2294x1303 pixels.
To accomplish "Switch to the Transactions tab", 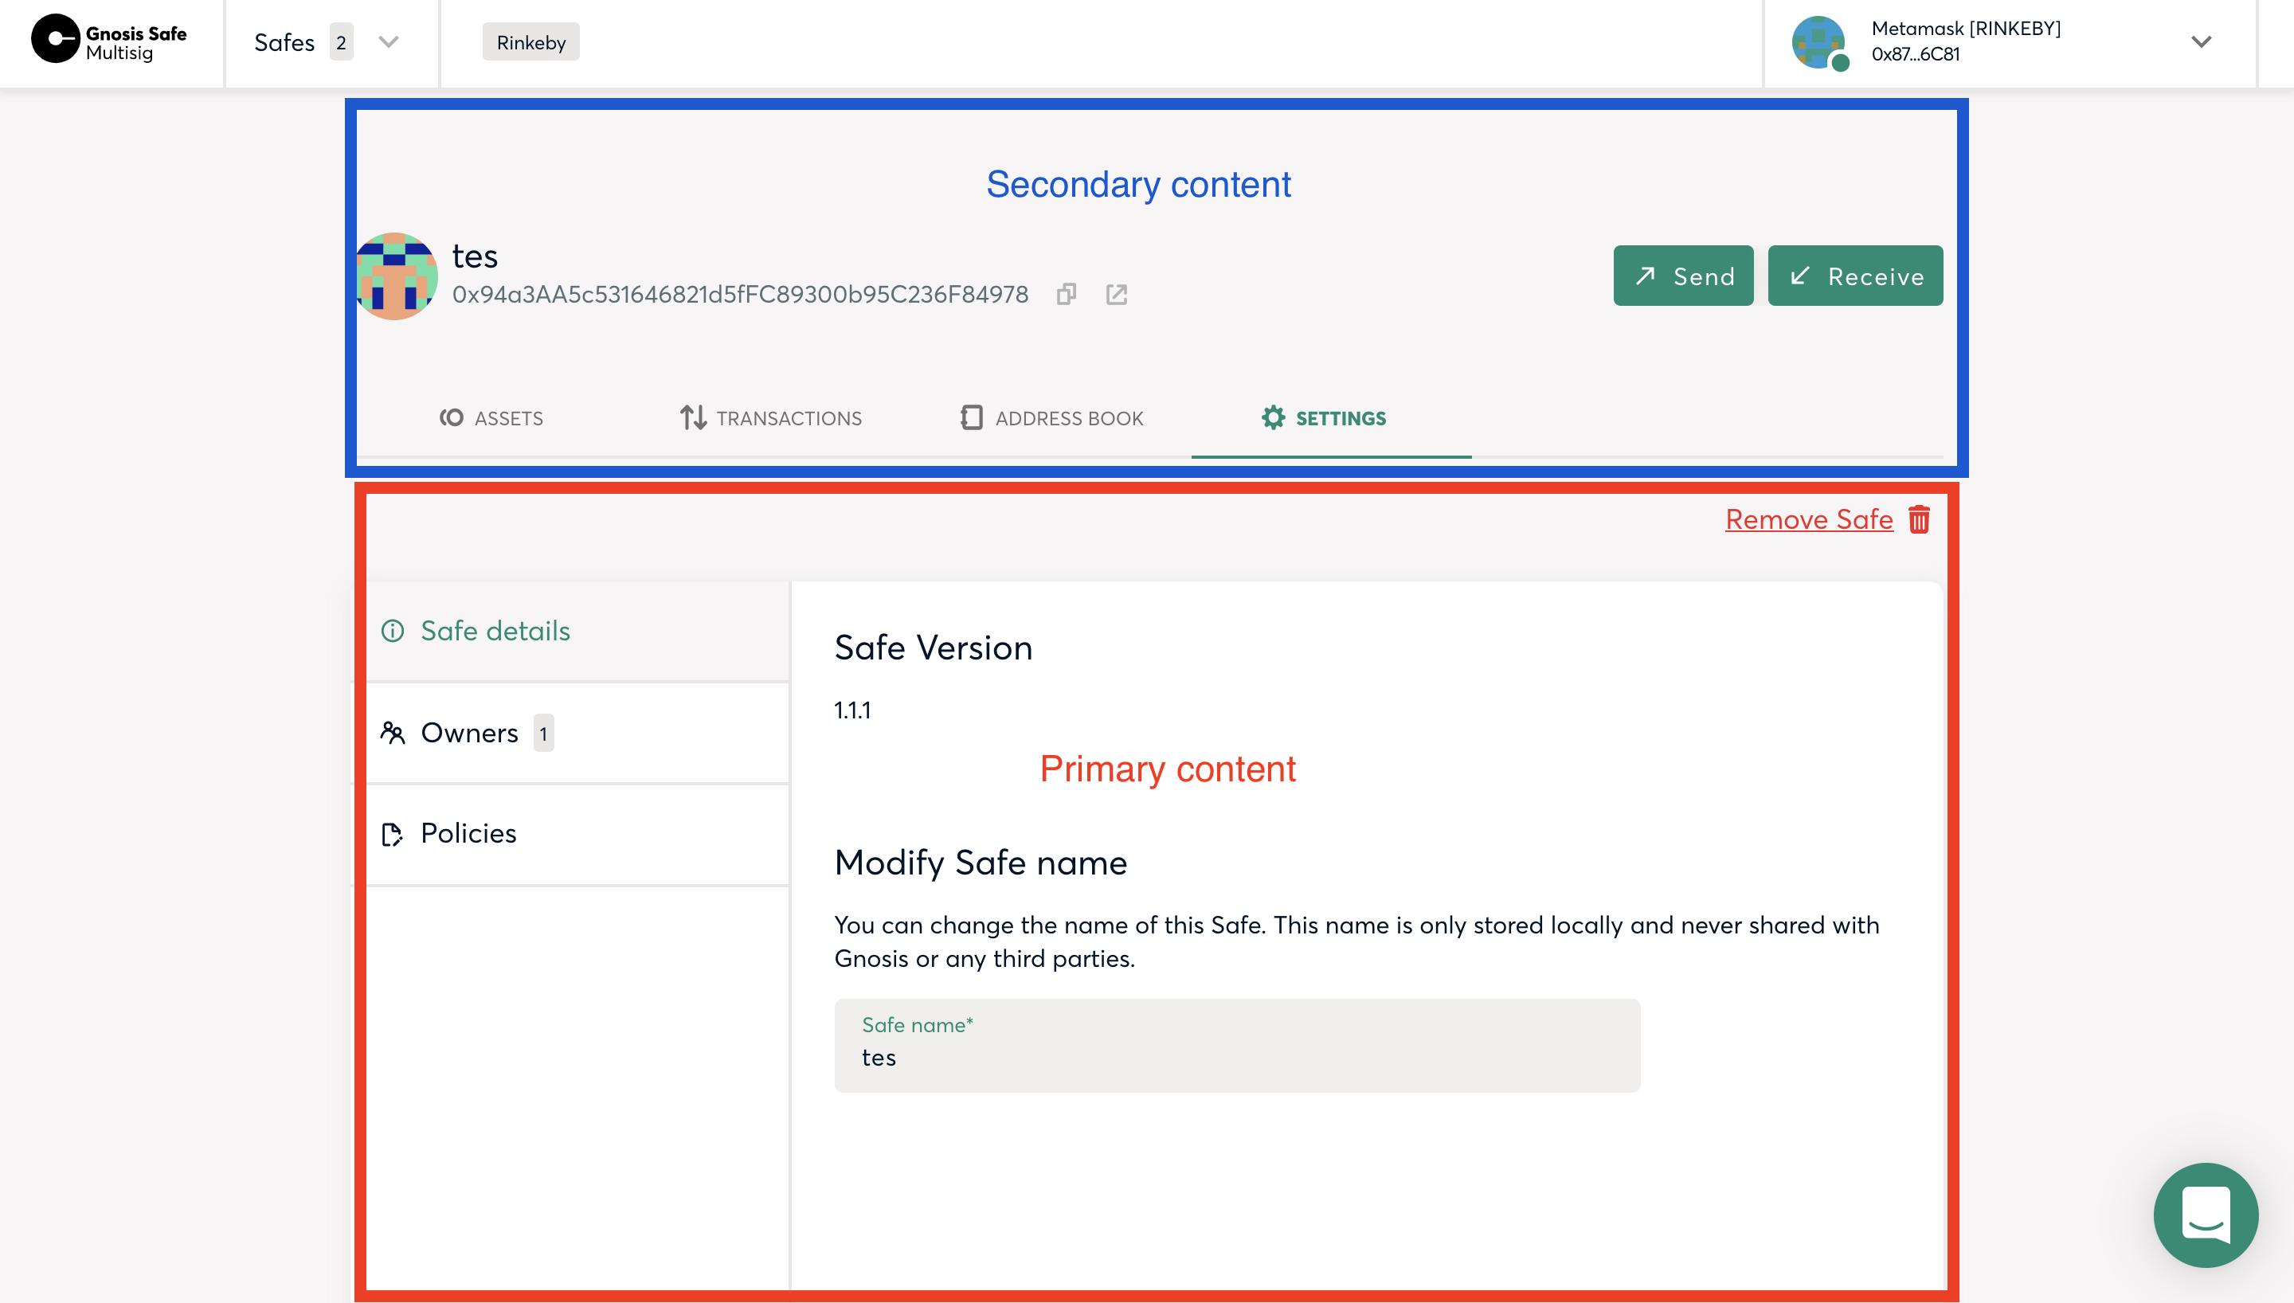I will (x=770, y=418).
